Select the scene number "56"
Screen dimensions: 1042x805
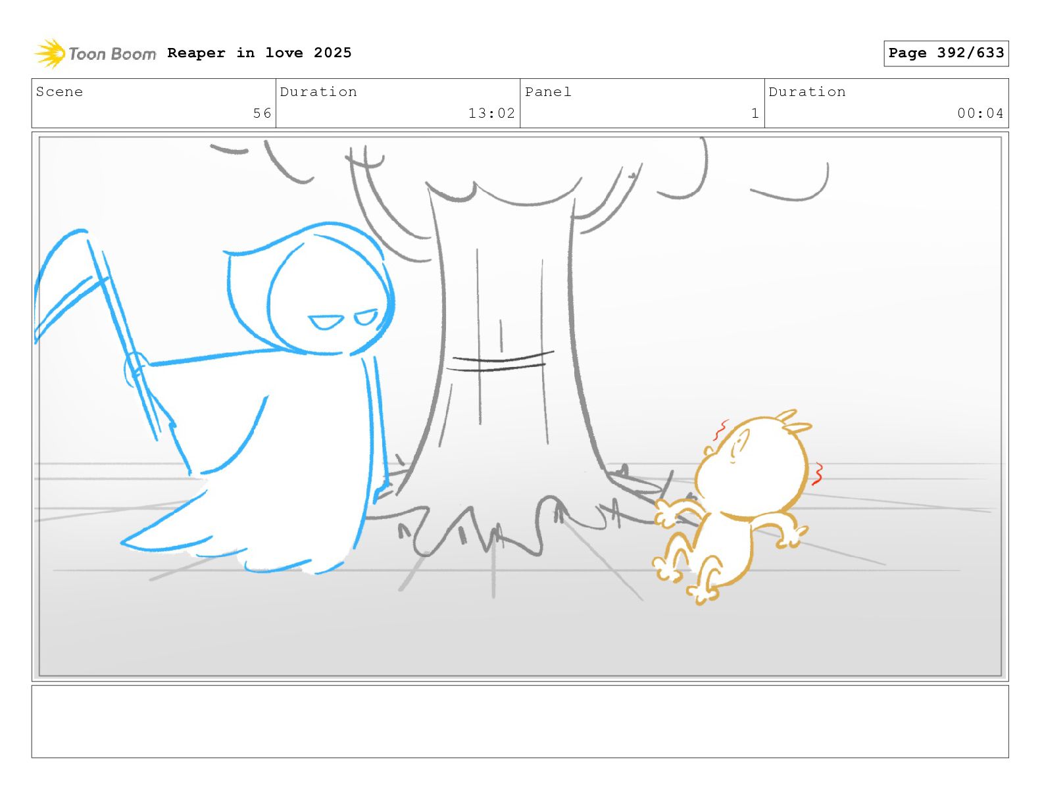click(x=262, y=113)
